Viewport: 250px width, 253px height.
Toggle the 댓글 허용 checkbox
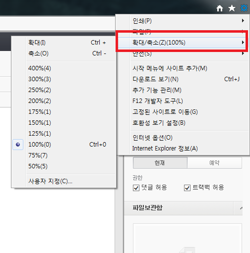coord(136,188)
